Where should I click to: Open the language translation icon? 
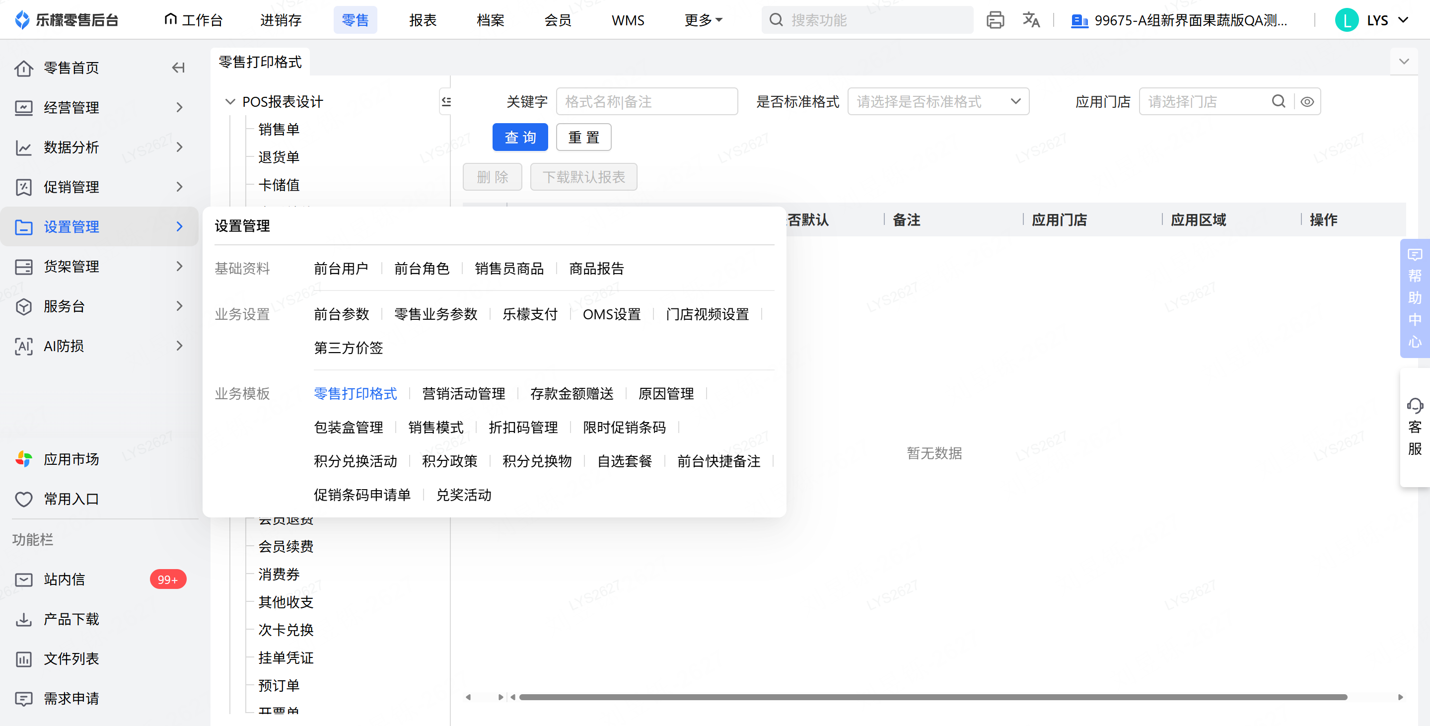(1031, 20)
